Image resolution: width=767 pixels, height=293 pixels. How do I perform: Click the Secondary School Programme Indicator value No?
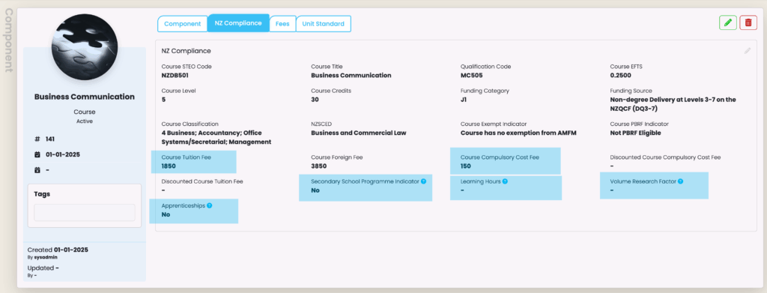pyautogui.click(x=315, y=190)
